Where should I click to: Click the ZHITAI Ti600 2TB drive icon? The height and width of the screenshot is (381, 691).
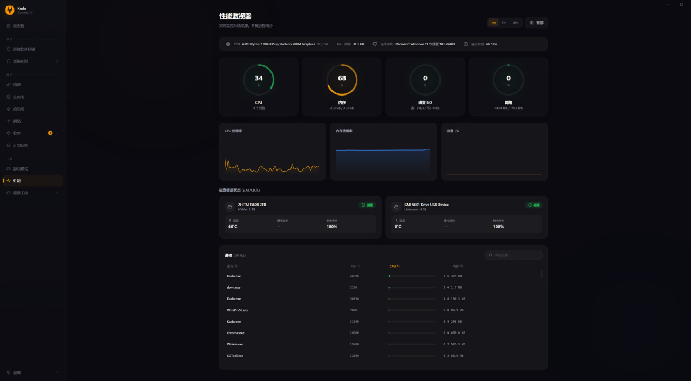[229, 207]
